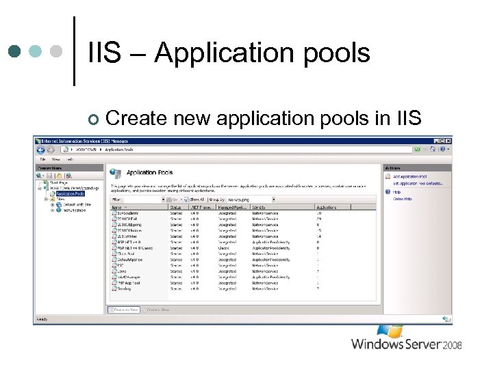Expand the second site node below Default Web Site
The width and height of the screenshot is (493, 369).
coord(52,210)
